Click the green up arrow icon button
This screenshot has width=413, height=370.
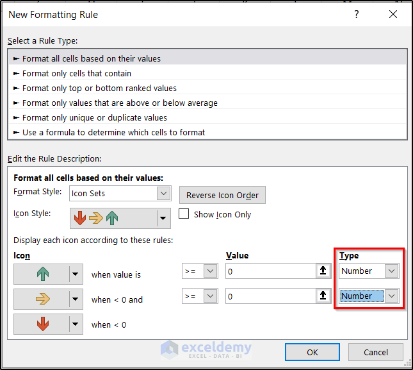point(42,274)
